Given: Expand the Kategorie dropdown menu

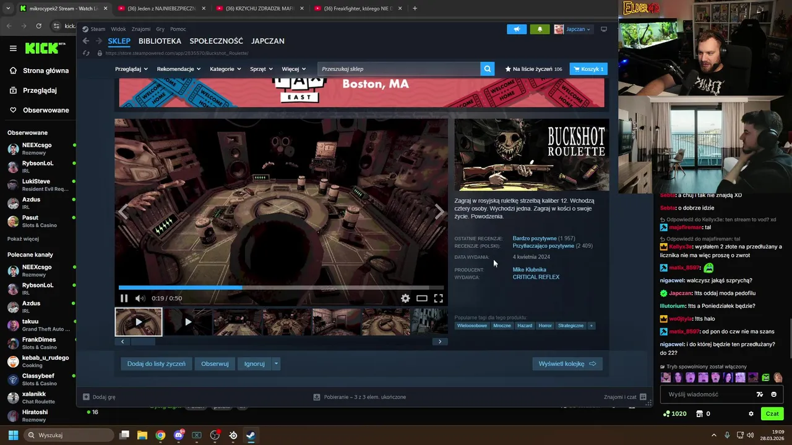Looking at the screenshot, I should tap(225, 69).
